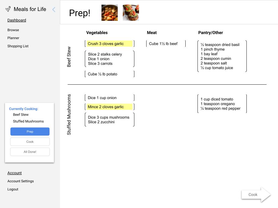The image size is (278, 208).
Task: Open the Browse section
Action: [x=13, y=30]
